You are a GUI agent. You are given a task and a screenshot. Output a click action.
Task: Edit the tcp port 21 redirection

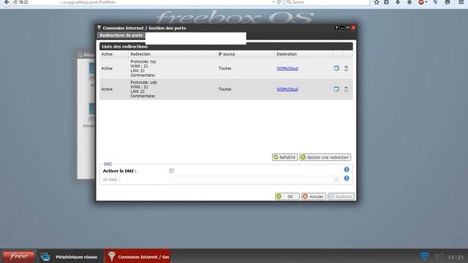(336, 68)
